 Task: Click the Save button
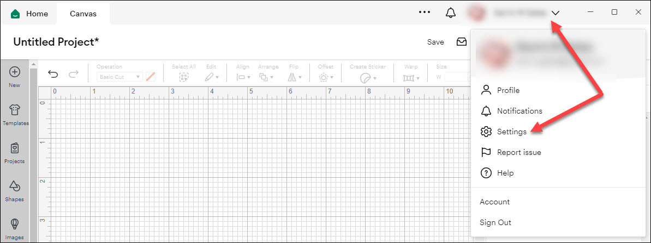tap(435, 42)
